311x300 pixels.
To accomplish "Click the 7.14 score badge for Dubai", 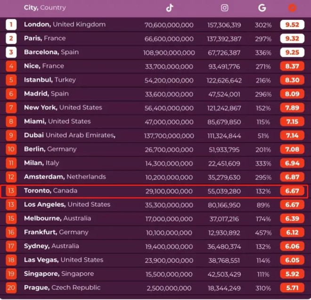I will 292,136.
